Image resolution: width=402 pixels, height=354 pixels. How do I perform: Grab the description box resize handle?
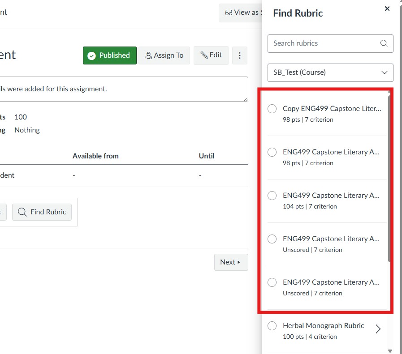pyautogui.click(x=246, y=99)
